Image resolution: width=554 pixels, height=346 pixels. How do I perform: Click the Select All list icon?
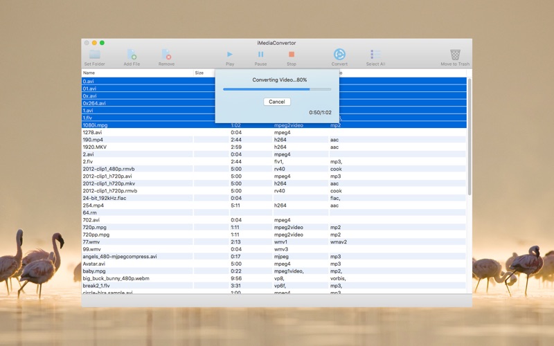point(375,55)
